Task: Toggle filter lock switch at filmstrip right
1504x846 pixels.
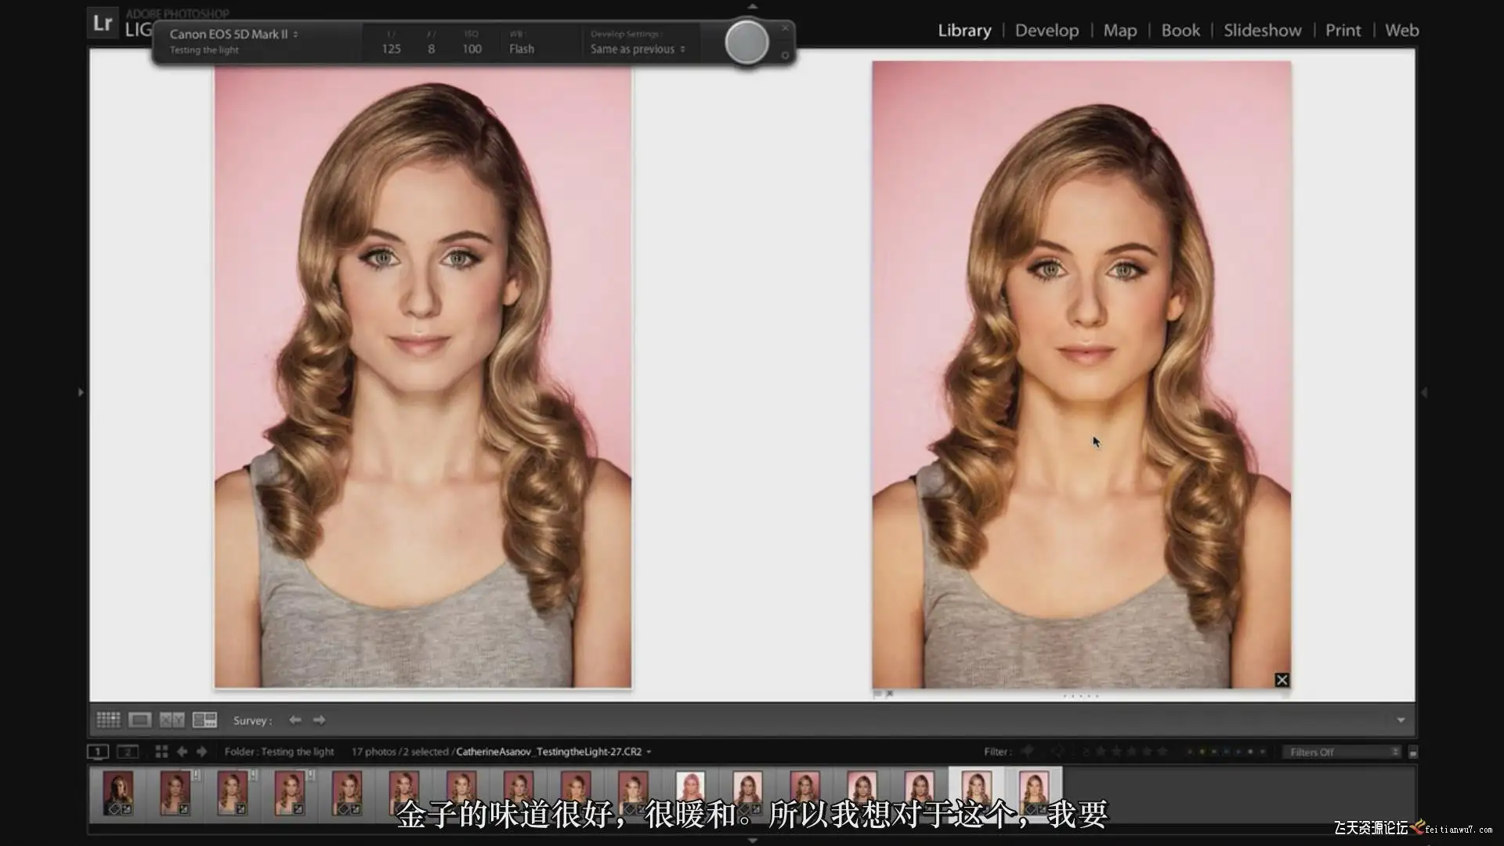Action: point(1413,753)
